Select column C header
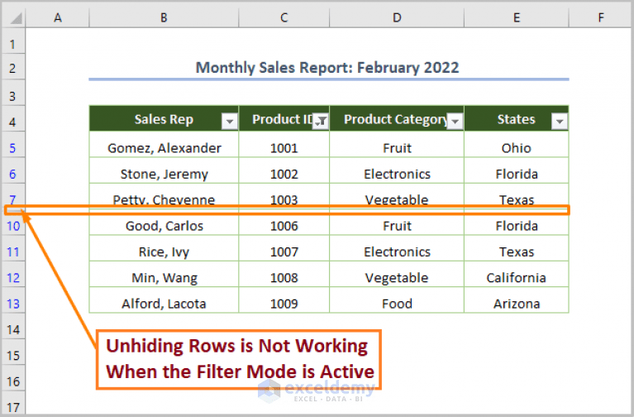This screenshot has height=417, width=634. click(284, 18)
